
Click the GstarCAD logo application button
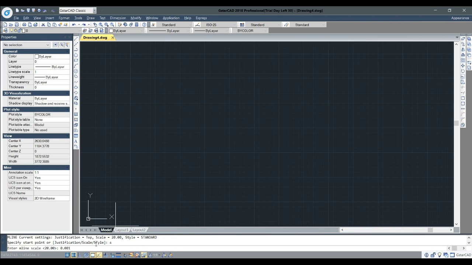click(x=7, y=13)
